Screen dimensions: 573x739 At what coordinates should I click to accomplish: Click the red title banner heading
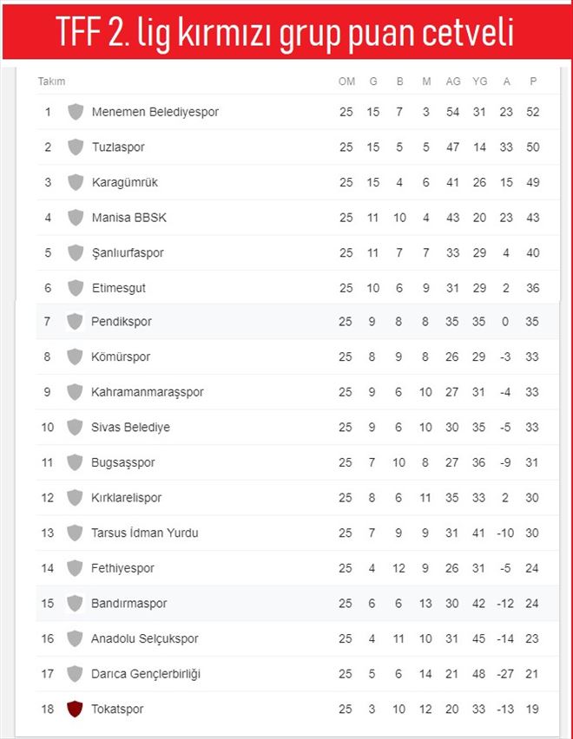(286, 33)
